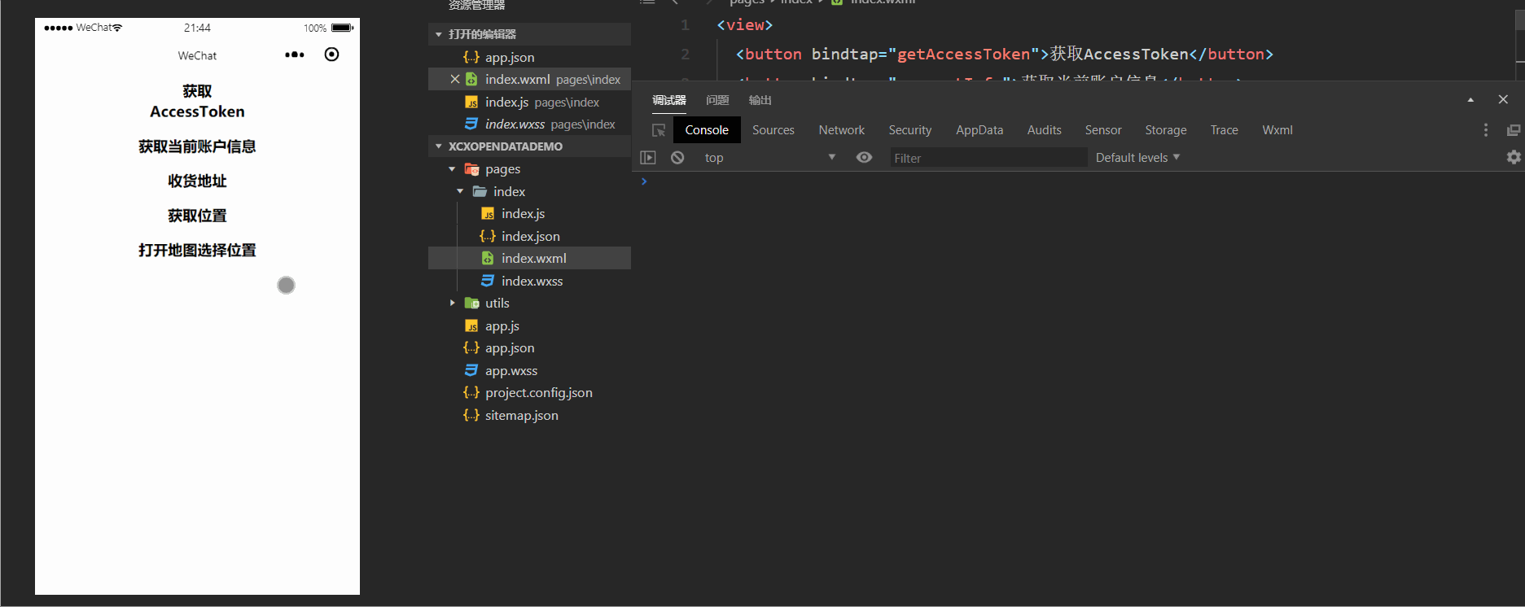Switch to the Wxml tab

click(x=1277, y=130)
